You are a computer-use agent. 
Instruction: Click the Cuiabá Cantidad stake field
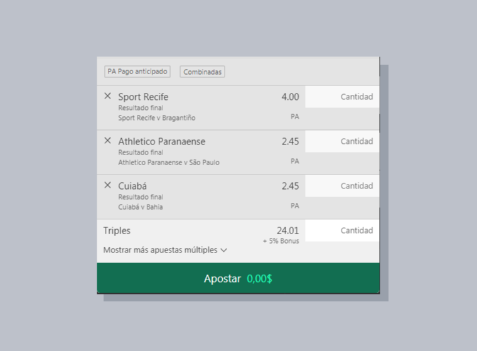pos(343,186)
